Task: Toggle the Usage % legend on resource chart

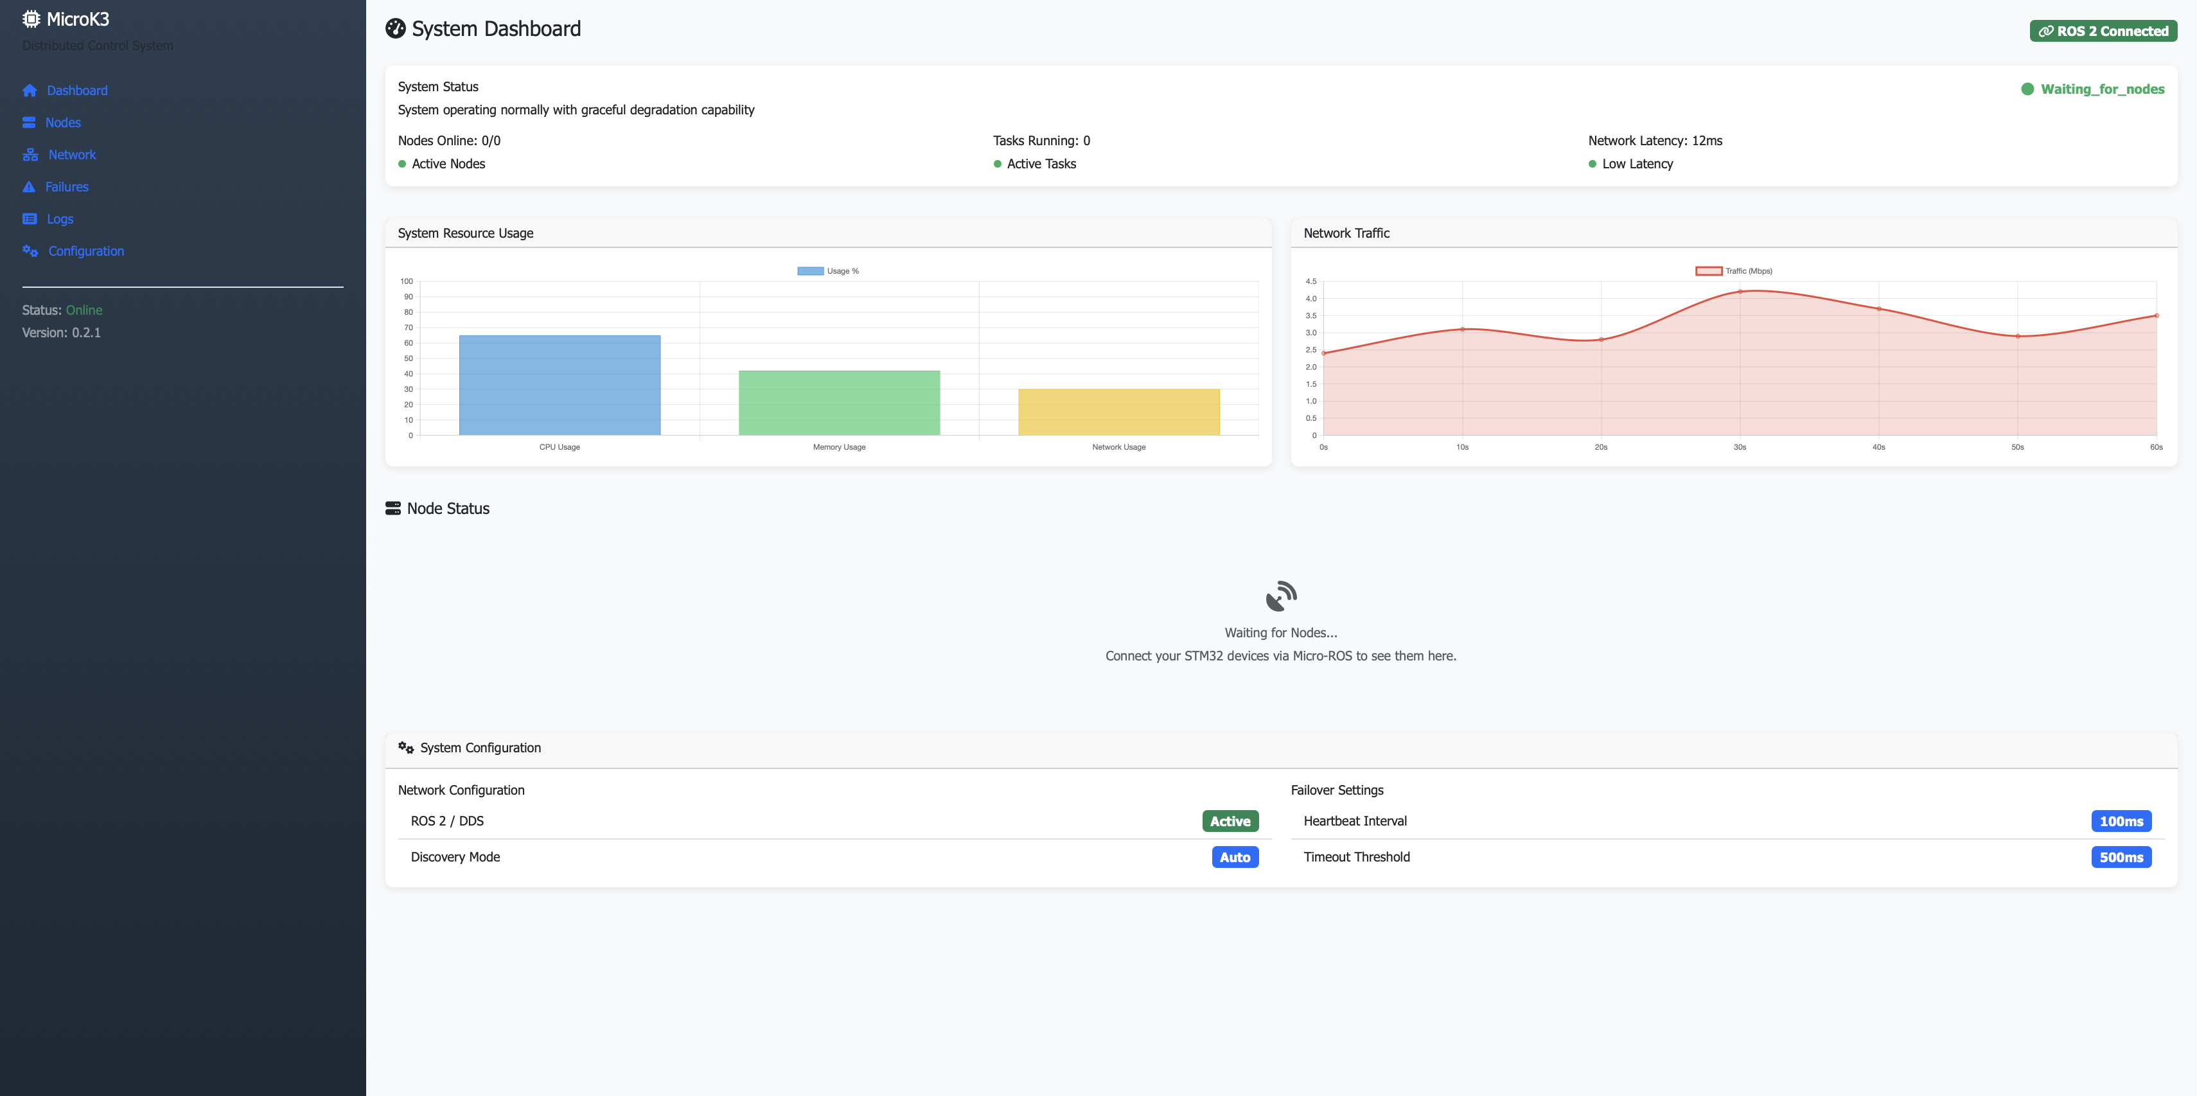Action: (x=828, y=270)
